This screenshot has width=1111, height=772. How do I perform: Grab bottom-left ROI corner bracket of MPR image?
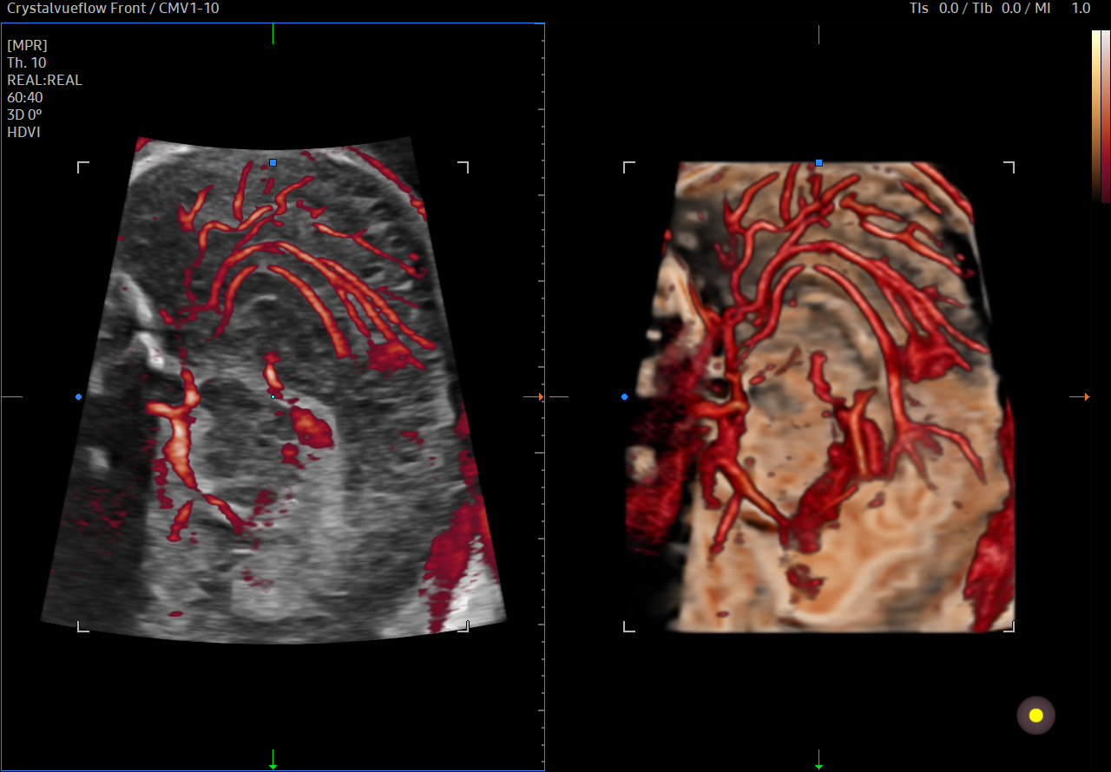coord(83,625)
